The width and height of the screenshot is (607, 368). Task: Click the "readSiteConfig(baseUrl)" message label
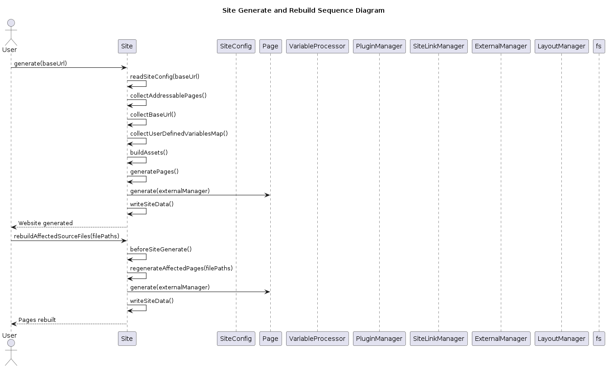click(x=165, y=76)
